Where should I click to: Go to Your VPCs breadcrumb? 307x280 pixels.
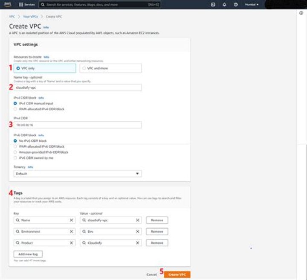[29, 16]
